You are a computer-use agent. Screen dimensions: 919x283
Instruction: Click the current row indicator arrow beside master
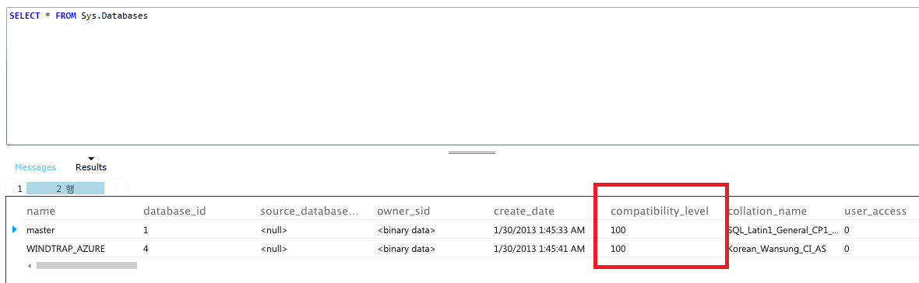15,230
